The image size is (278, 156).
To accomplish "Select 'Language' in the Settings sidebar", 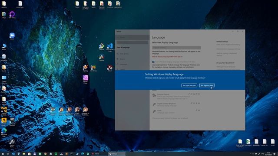I will [x=132, y=64].
